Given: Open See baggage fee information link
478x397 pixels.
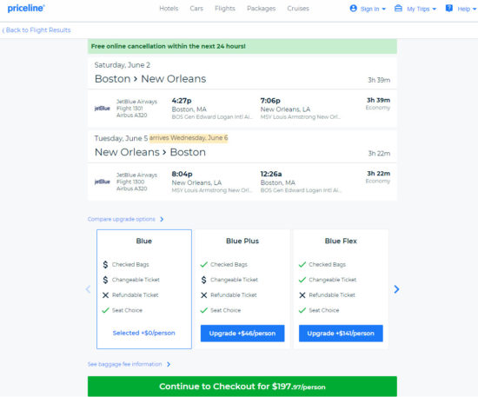Looking at the screenshot, I should pos(129,364).
